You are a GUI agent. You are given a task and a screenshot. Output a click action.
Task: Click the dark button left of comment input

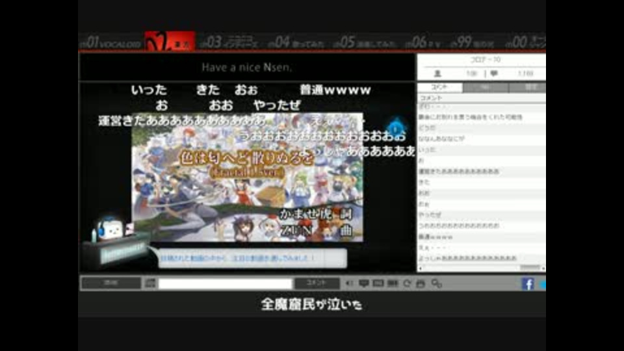pyautogui.click(x=111, y=283)
